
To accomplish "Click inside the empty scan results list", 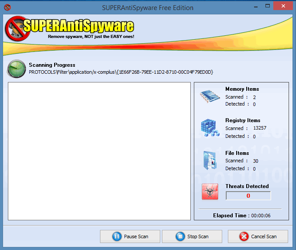I will pyautogui.click(x=99, y=151).
